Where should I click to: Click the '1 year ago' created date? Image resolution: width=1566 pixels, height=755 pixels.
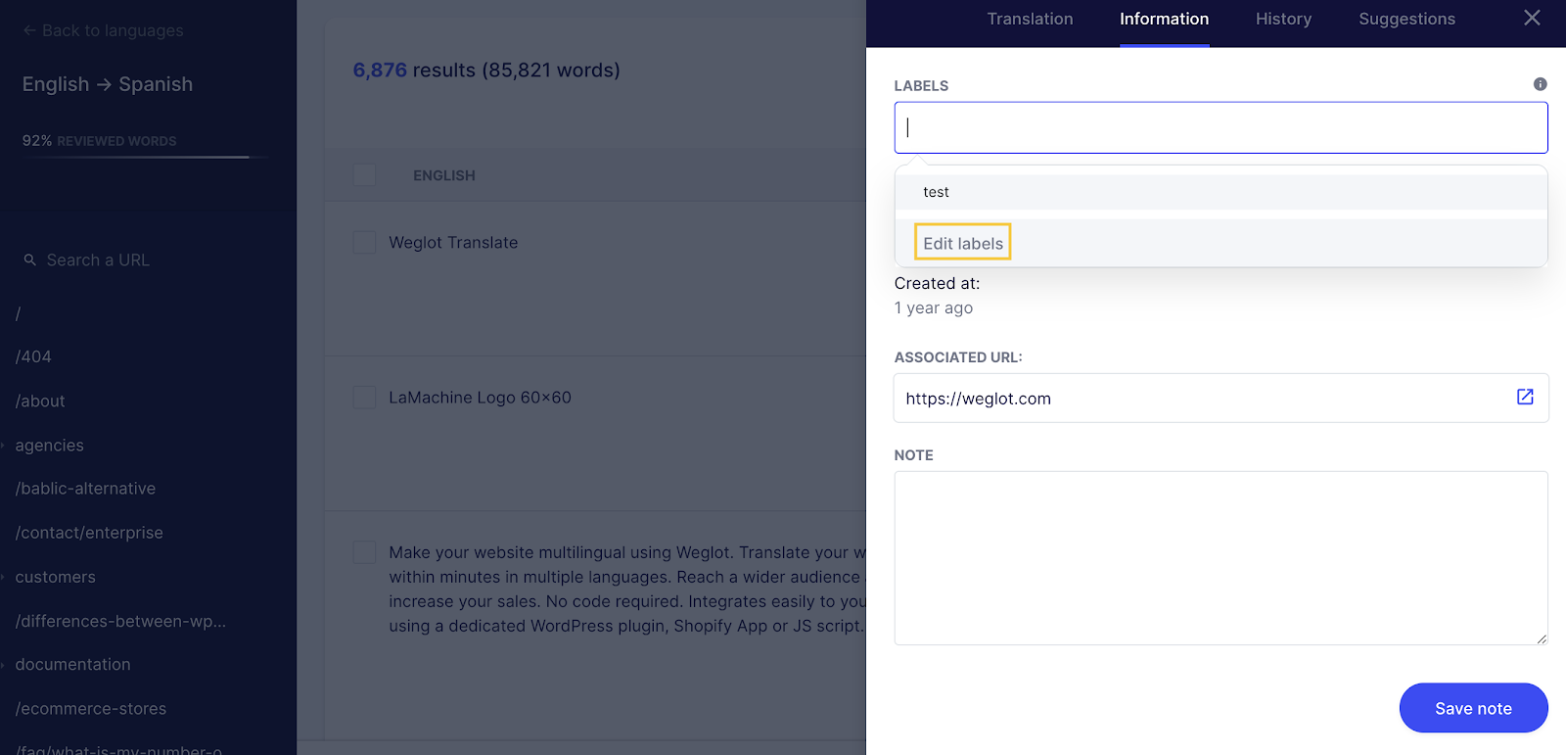tap(934, 307)
